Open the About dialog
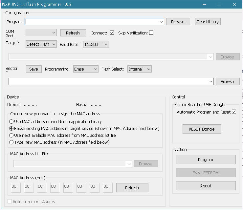The image size is (243, 210). pos(206,186)
